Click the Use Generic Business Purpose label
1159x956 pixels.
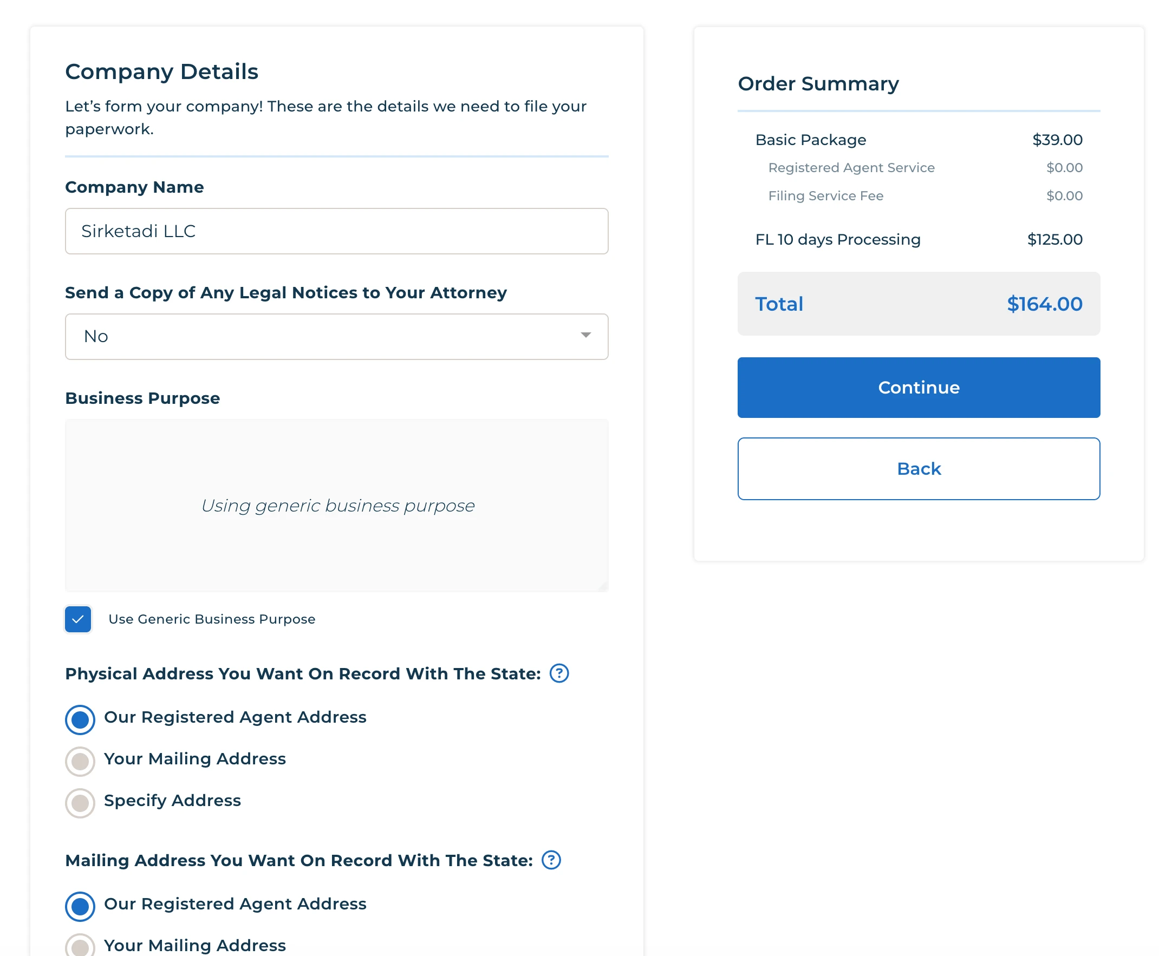tap(212, 619)
